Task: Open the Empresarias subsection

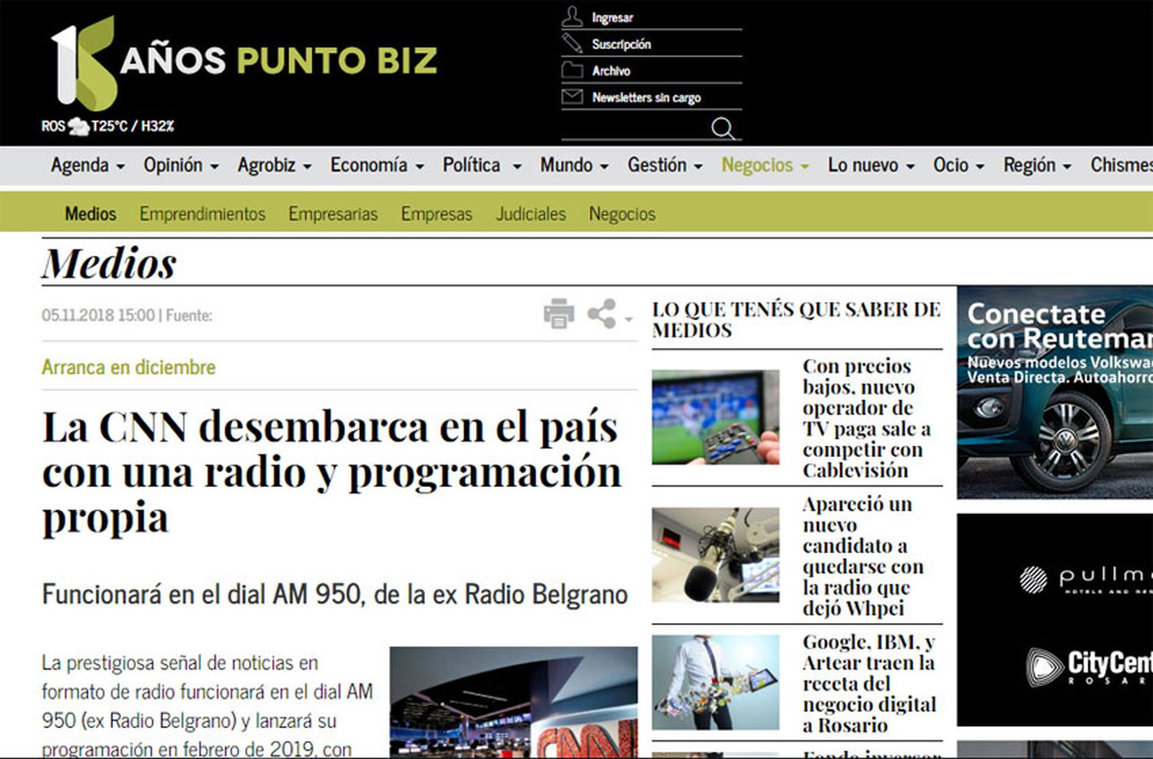Action: 333,214
